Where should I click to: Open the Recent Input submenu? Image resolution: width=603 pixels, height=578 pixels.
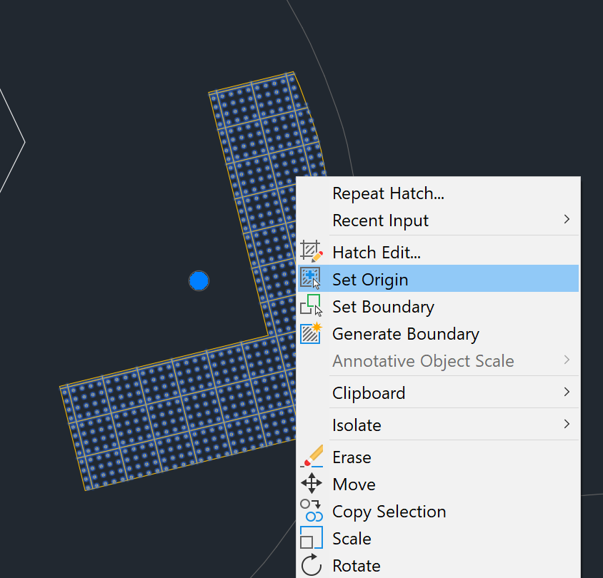click(x=439, y=220)
